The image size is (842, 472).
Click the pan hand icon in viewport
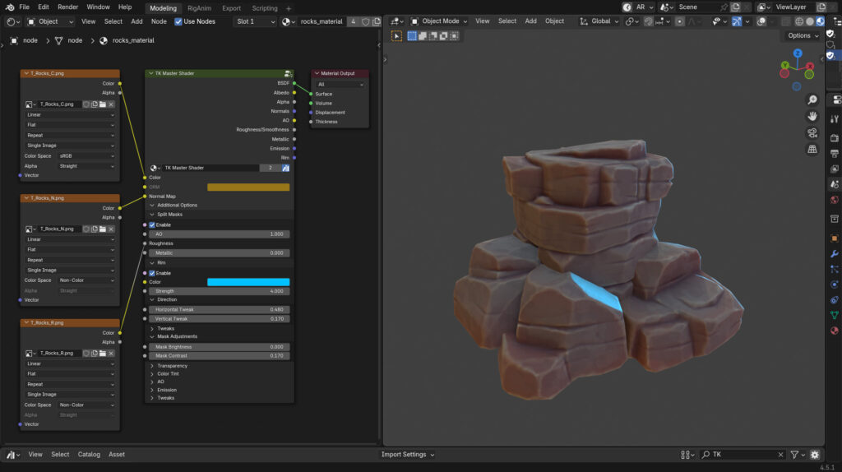point(812,116)
